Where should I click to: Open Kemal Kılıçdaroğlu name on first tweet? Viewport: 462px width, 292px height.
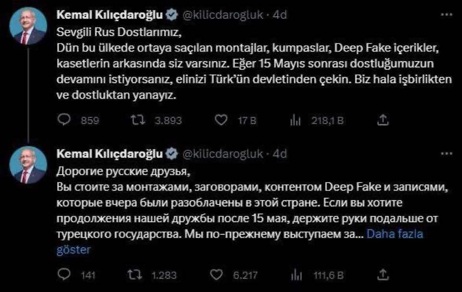[x=110, y=15]
